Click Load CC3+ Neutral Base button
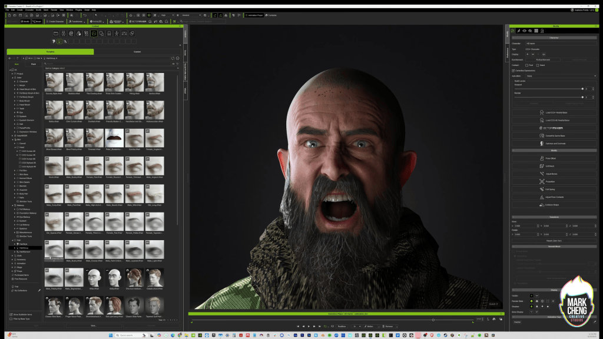 [x=554, y=112]
